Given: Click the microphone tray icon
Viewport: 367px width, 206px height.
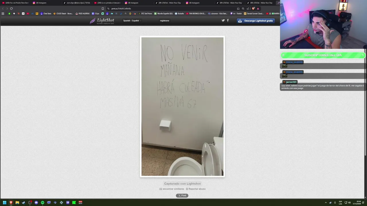Looking at the screenshot, I should point(335,203).
